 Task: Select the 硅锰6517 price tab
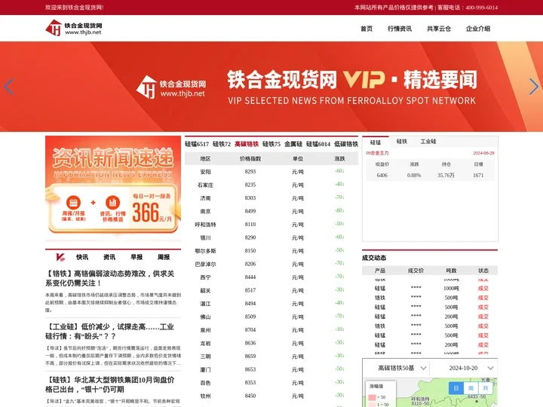point(197,144)
